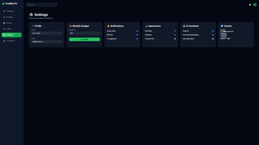Open the green user avatar menu
Image resolution: width=259 pixels, height=145 pixels.
point(255,5)
